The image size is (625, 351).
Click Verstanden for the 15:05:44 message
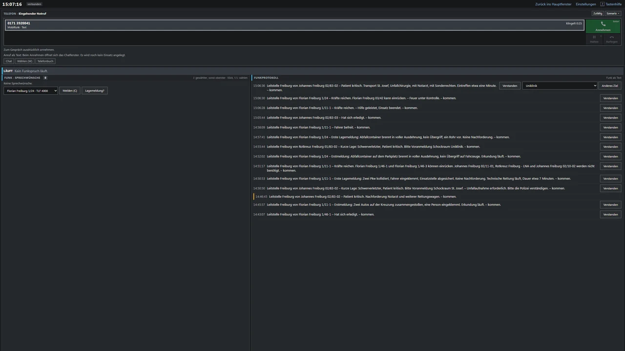[610, 117]
